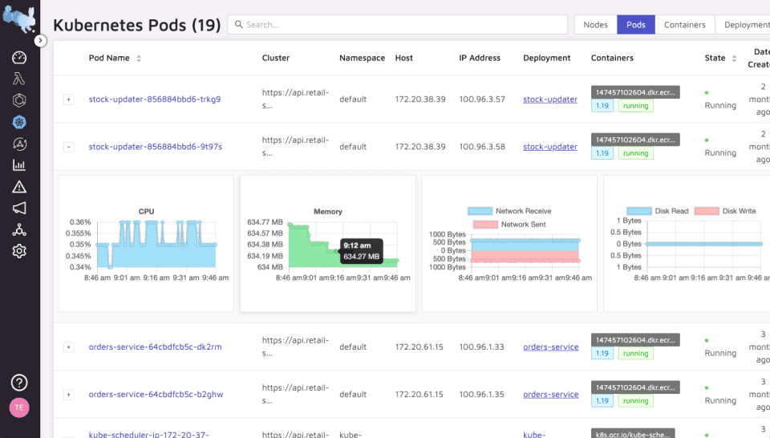The width and height of the screenshot is (770, 438).
Task: Click the Cluster column header
Action: pos(275,58)
